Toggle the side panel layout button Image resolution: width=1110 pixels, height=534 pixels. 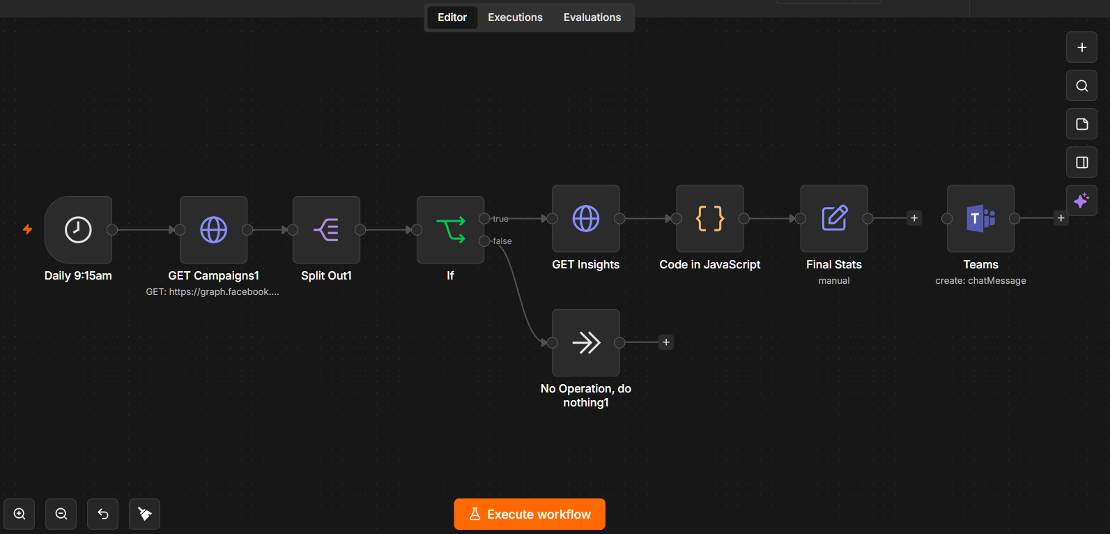pos(1081,162)
